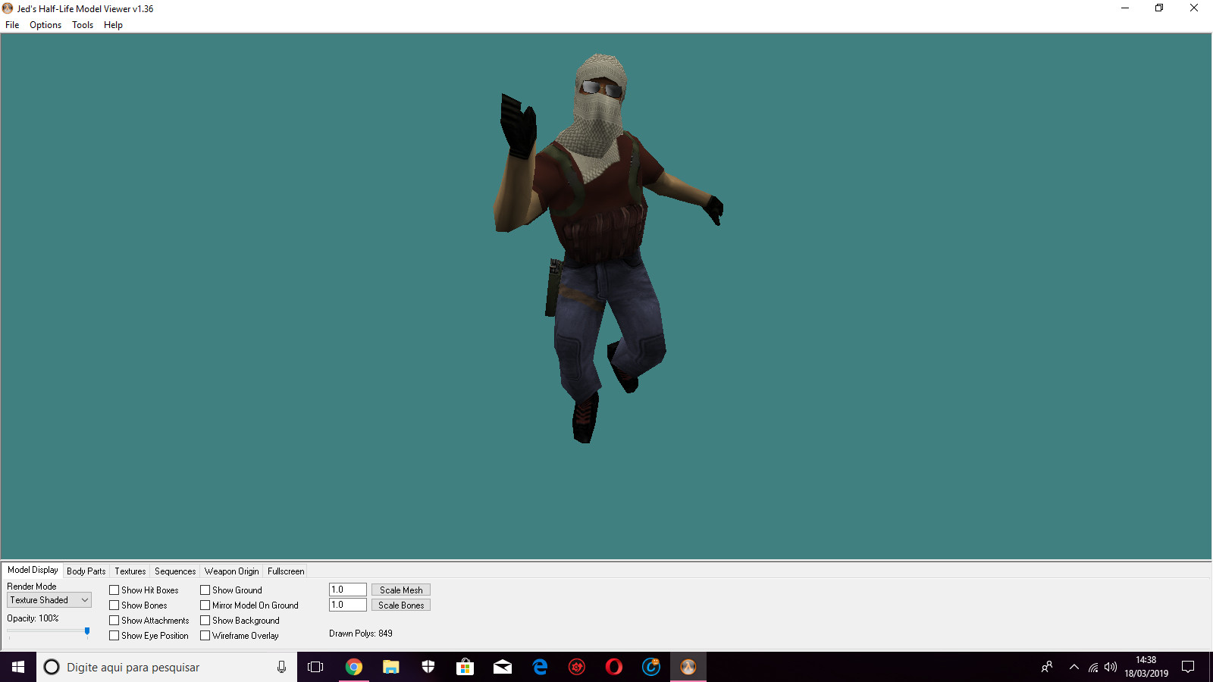Click the mesh scale value input field
Screen dimensions: 1213x682
click(x=346, y=589)
